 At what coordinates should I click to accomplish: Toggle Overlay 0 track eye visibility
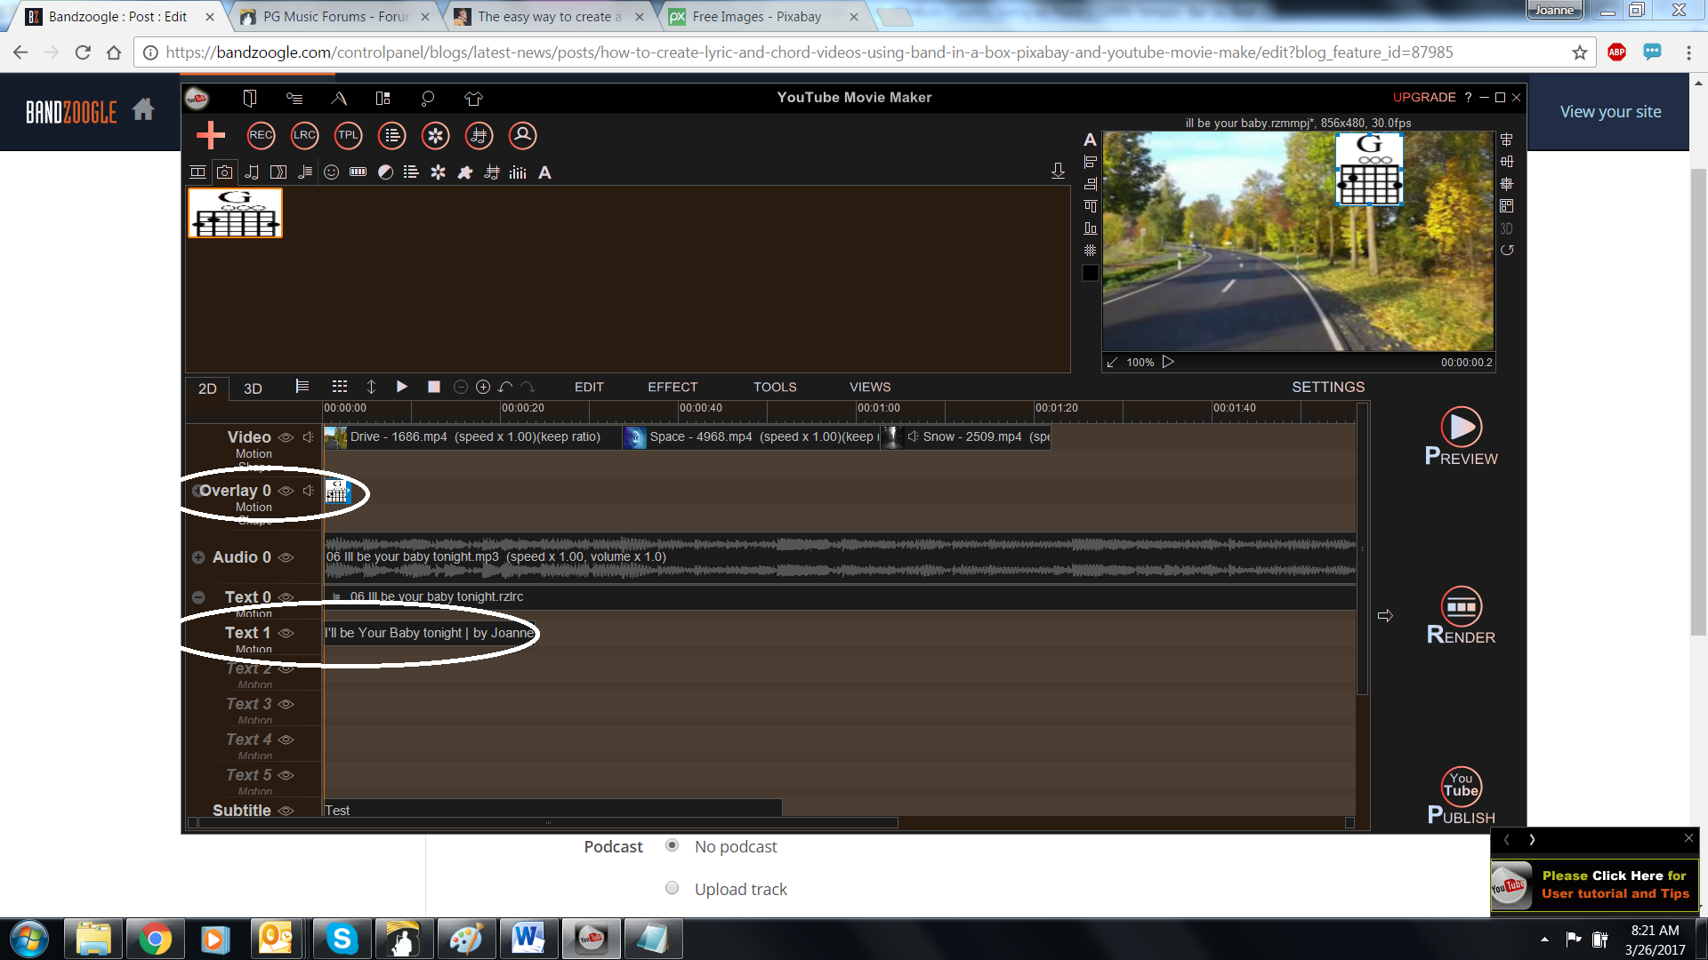pyautogui.click(x=286, y=491)
